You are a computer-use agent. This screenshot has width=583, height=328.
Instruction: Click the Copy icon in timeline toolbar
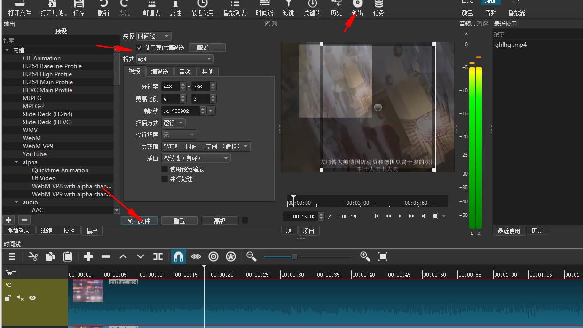coord(50,256)
